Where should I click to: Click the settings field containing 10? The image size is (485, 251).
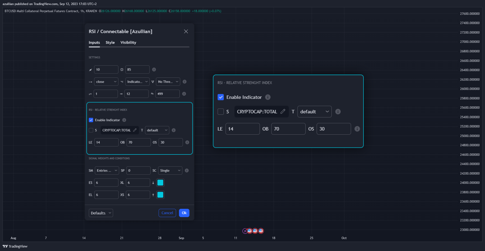(106, 70)
